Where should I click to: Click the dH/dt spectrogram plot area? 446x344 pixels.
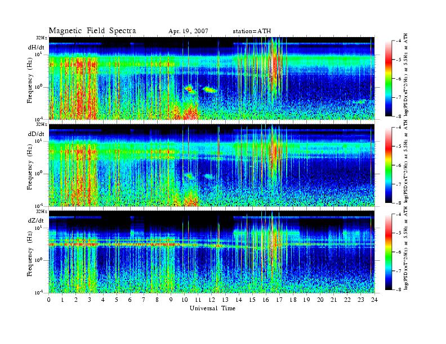212,78
